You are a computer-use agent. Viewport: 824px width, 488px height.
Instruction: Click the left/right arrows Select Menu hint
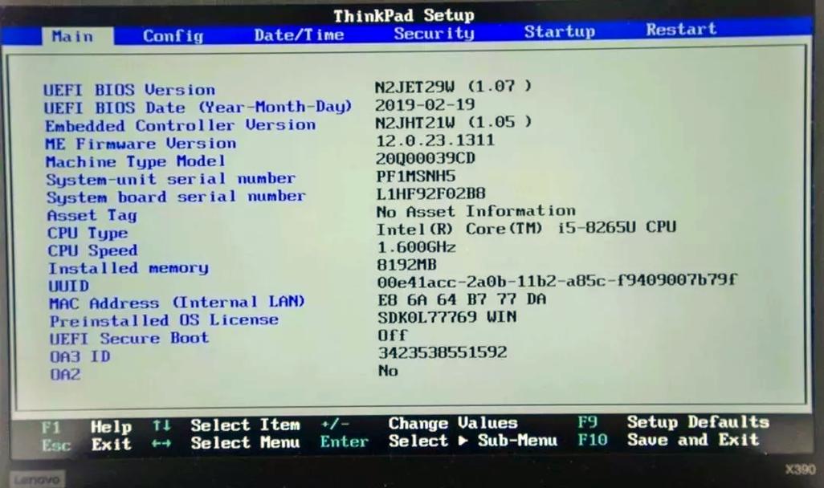click(x=226, y=442)
